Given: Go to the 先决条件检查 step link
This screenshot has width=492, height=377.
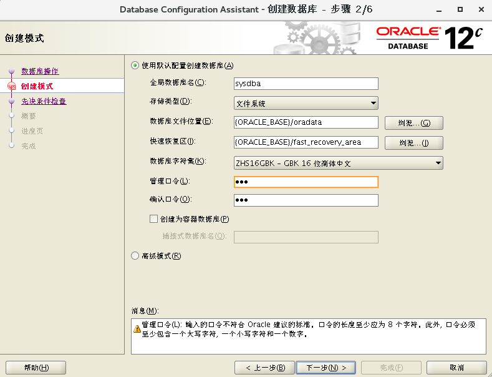Looking at the screenshot, I should tap(44, 101).
